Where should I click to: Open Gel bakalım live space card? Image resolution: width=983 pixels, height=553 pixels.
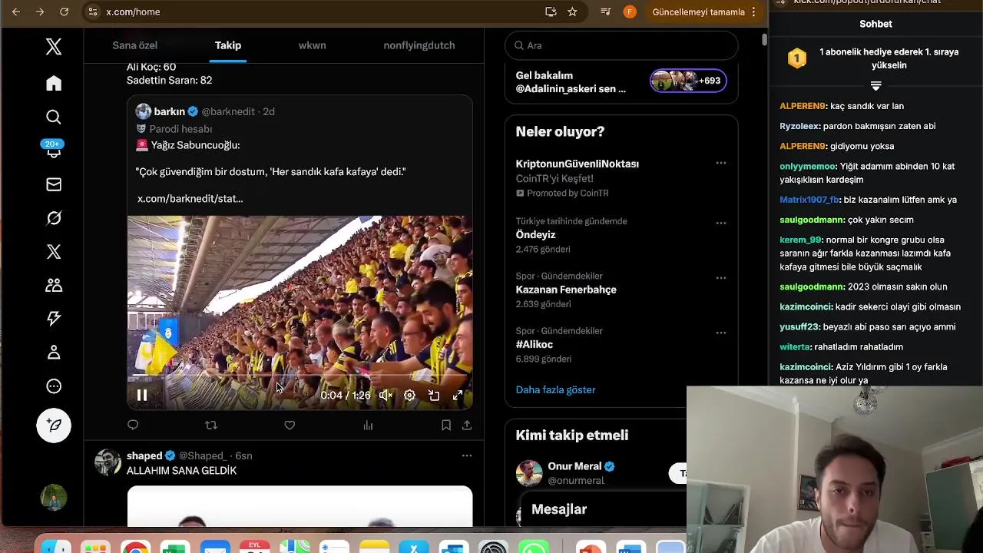click(621, 82)
